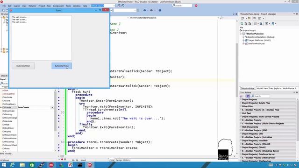Click the Tool Palette categories icon
The height and width of the screenshot is (168, 299).
tap(248, 96)
